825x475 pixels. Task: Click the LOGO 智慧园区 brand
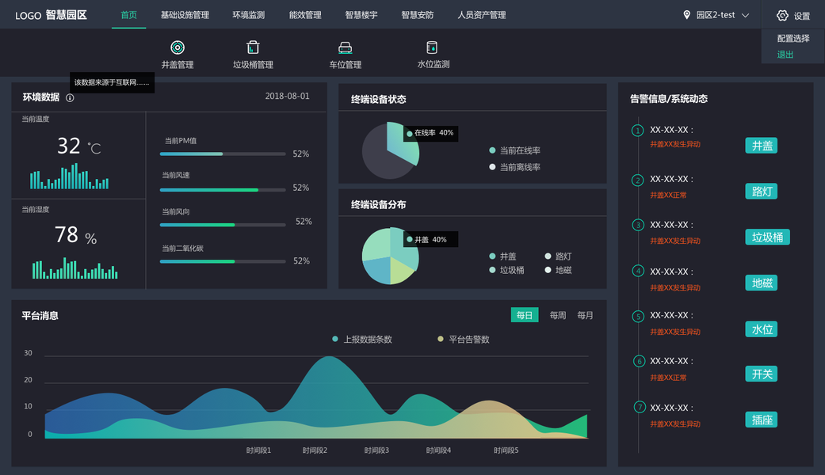[51, 15]
